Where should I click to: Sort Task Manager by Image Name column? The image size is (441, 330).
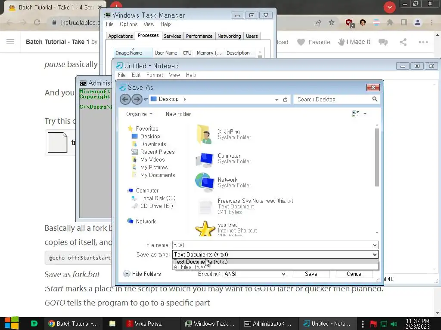pos(133,53)
